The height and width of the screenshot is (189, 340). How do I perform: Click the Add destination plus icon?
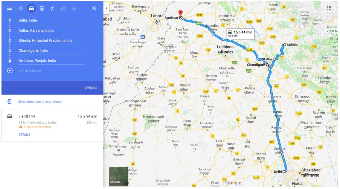(10, 71)
